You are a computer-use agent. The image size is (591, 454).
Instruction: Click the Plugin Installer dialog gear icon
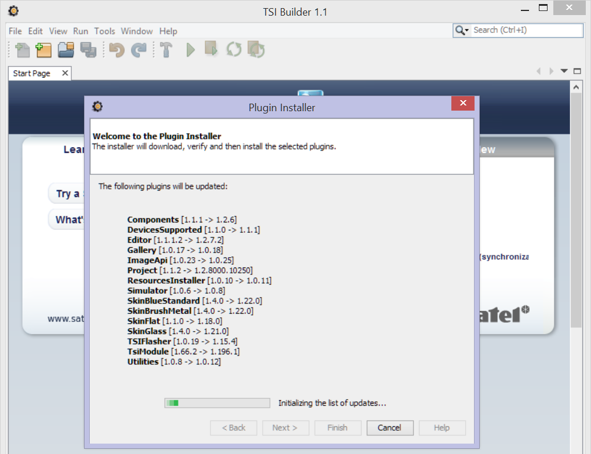(97, 107)
